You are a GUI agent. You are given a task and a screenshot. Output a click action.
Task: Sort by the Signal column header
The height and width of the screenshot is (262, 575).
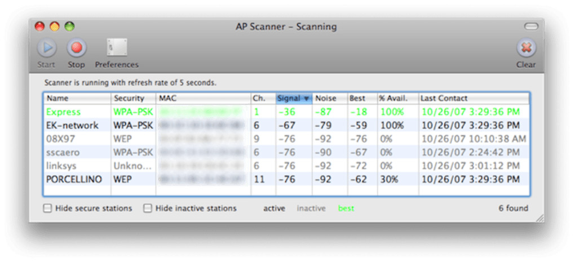pyautogui.click(x=294, y=98)
